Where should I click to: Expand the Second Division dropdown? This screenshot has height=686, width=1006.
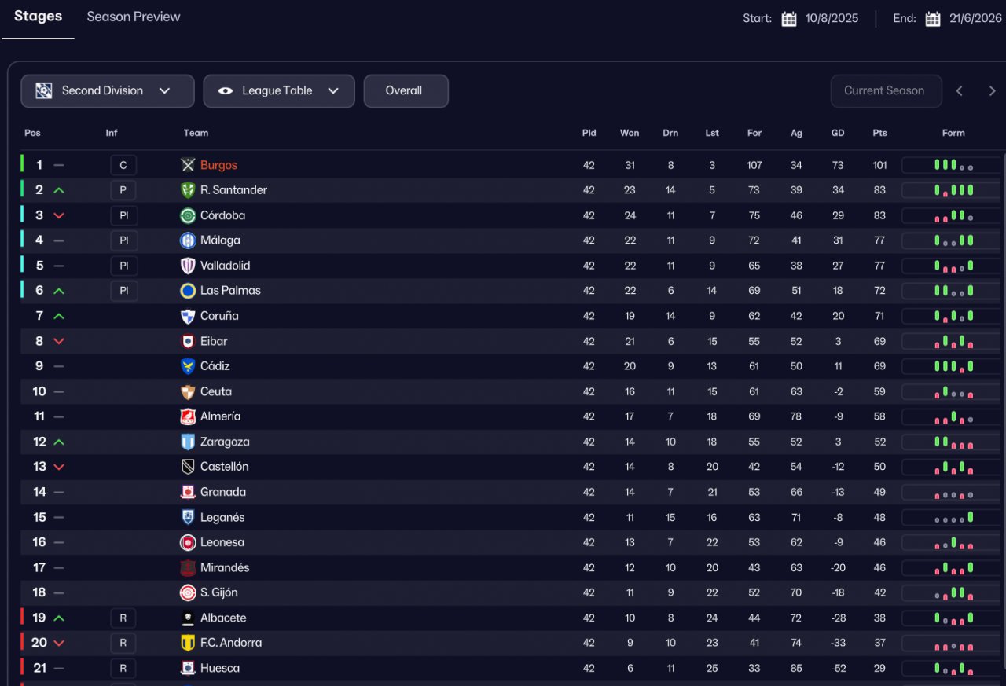(x=108, y=91)
